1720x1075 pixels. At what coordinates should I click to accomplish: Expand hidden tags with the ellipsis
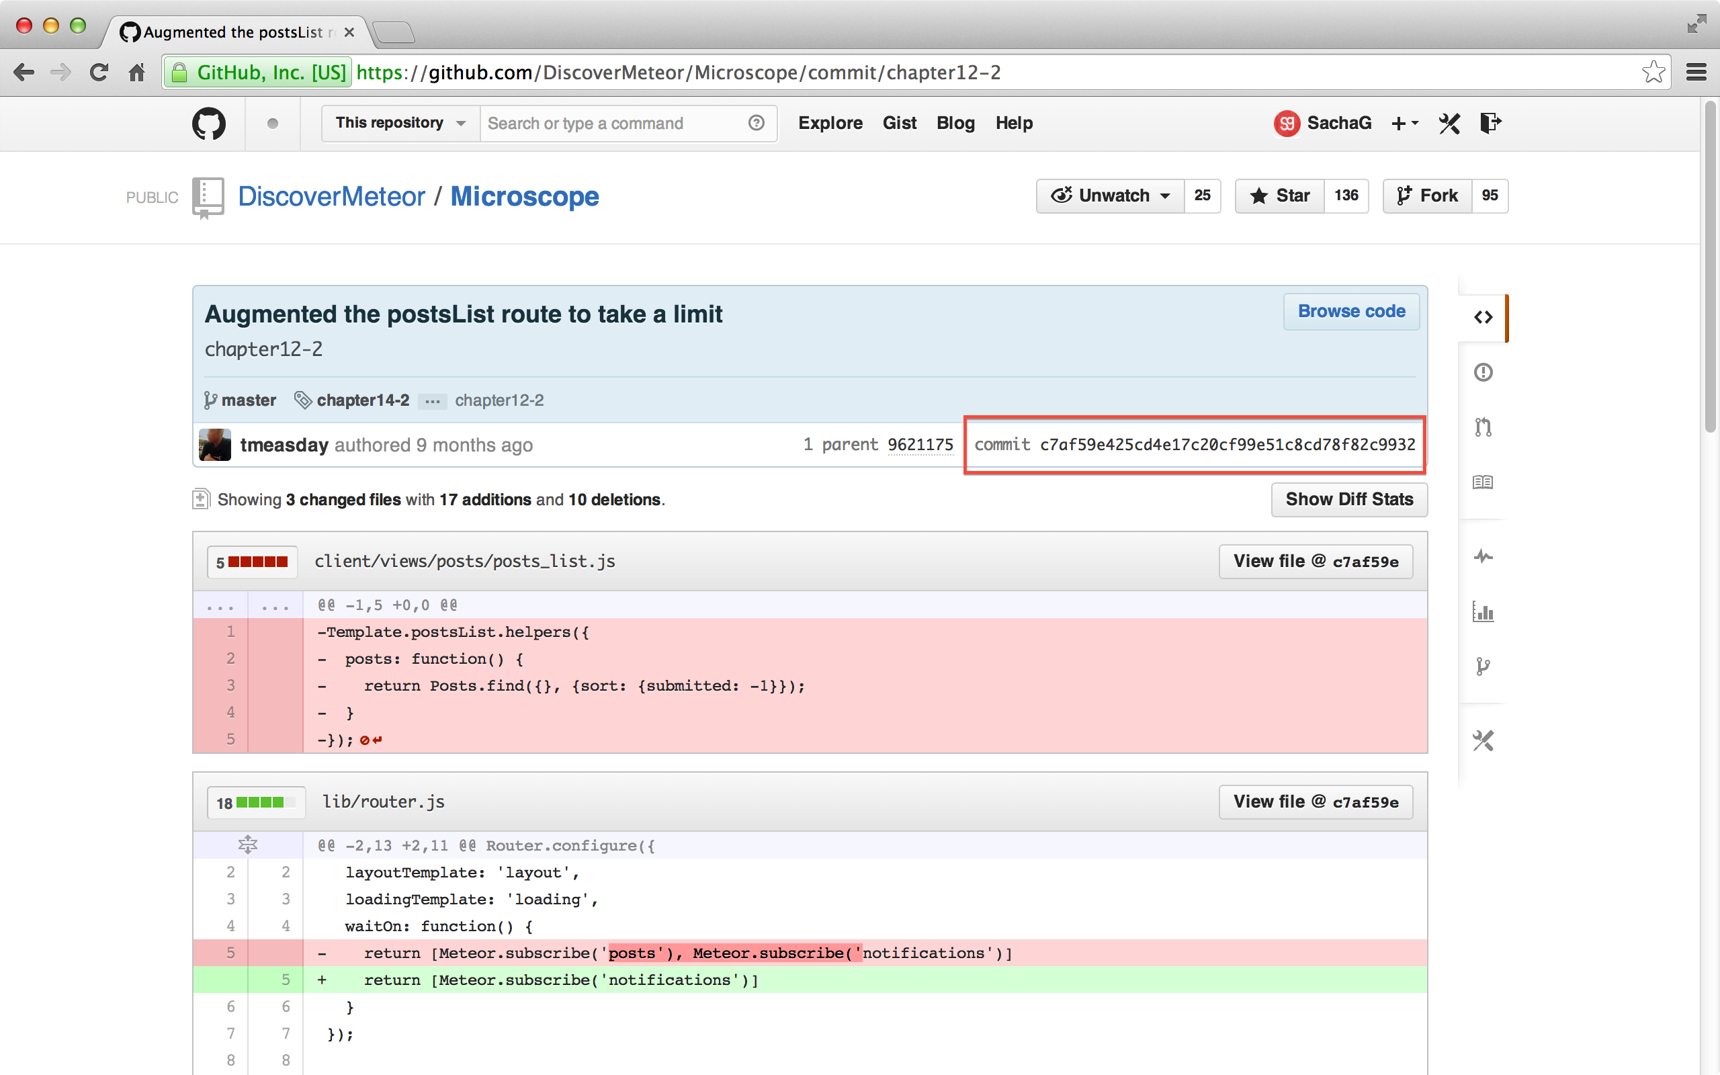pos(432,401)
